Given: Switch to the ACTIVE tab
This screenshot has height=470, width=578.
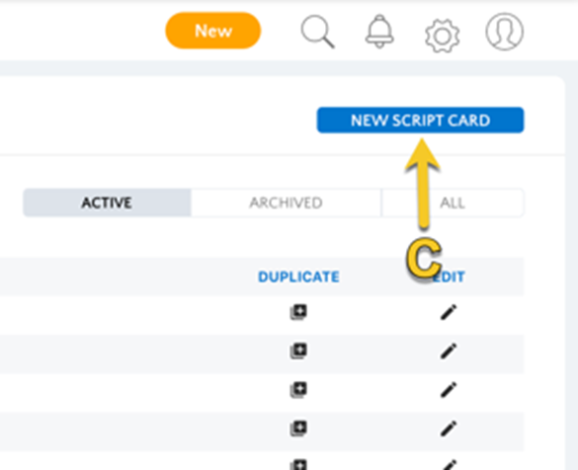Looking at the screenshot, I should point(107,202).
